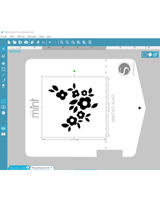Viewport: 160px width, 200px height.
Task: Open the fill color palette icon
Action: 150,54
